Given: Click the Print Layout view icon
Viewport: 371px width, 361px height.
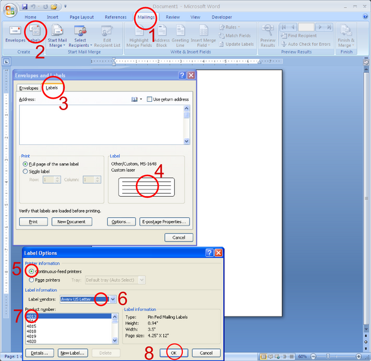Looking at the screenshot, I should 263,356.
